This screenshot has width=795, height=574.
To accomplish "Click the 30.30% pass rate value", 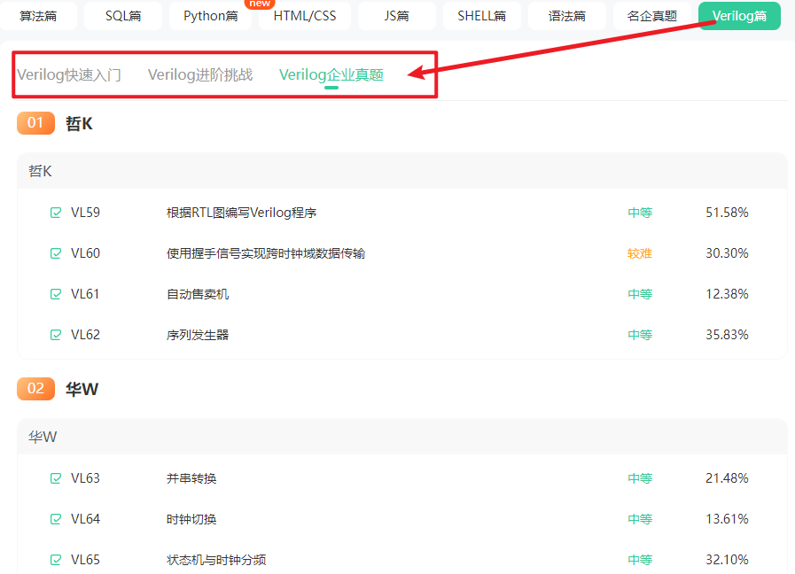I will pos(727,252).
